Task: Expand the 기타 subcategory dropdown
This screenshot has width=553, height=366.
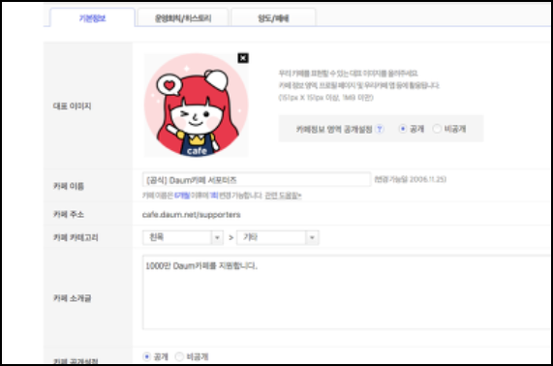Action: click(x=278, y=237)
